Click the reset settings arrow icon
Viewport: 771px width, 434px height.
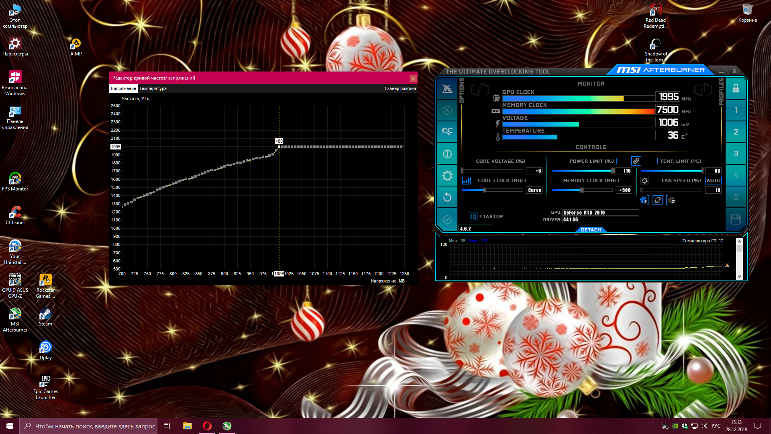[447, 197]
